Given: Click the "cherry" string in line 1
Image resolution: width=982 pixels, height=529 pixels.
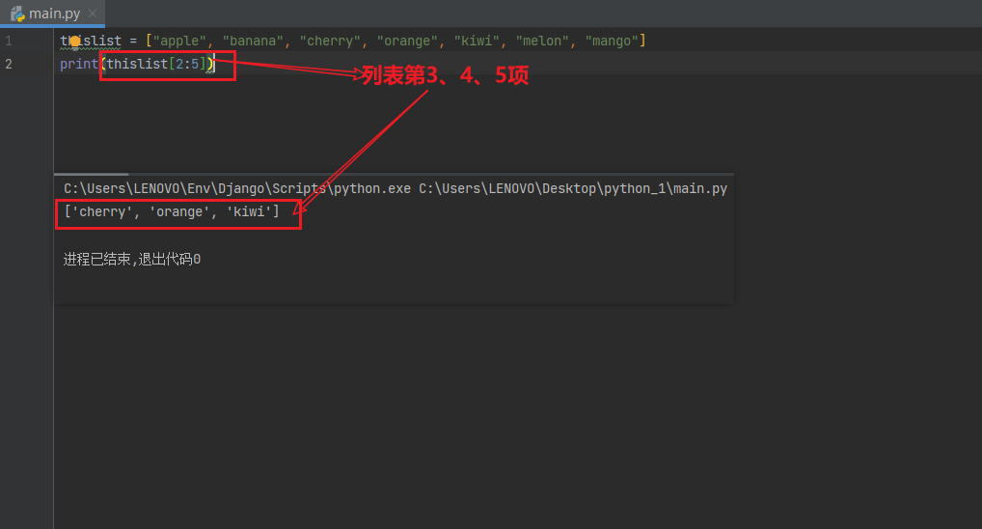Looking at the screenshot, I should [x=330, y=41].
